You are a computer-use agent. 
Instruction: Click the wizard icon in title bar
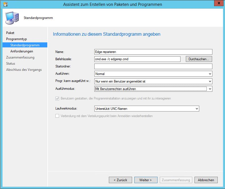[x=5, y=4]
